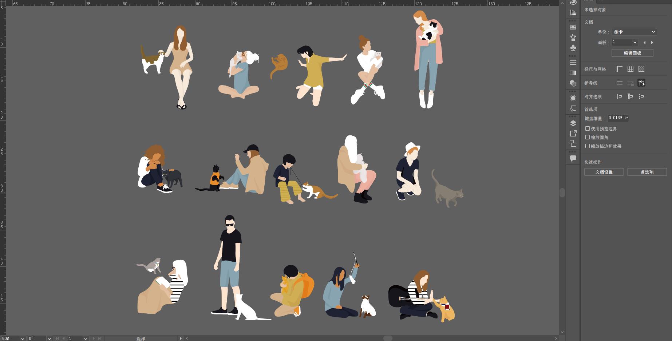
Task: Open the 画板 artboard dropdown arrow
Action: coord(635,42)
